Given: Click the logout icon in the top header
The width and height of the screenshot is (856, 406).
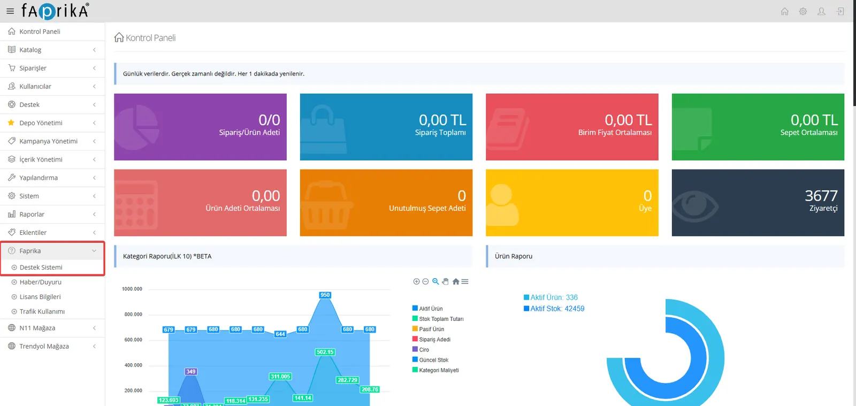Looking at the screenshot, I should (x=840, y=11).
